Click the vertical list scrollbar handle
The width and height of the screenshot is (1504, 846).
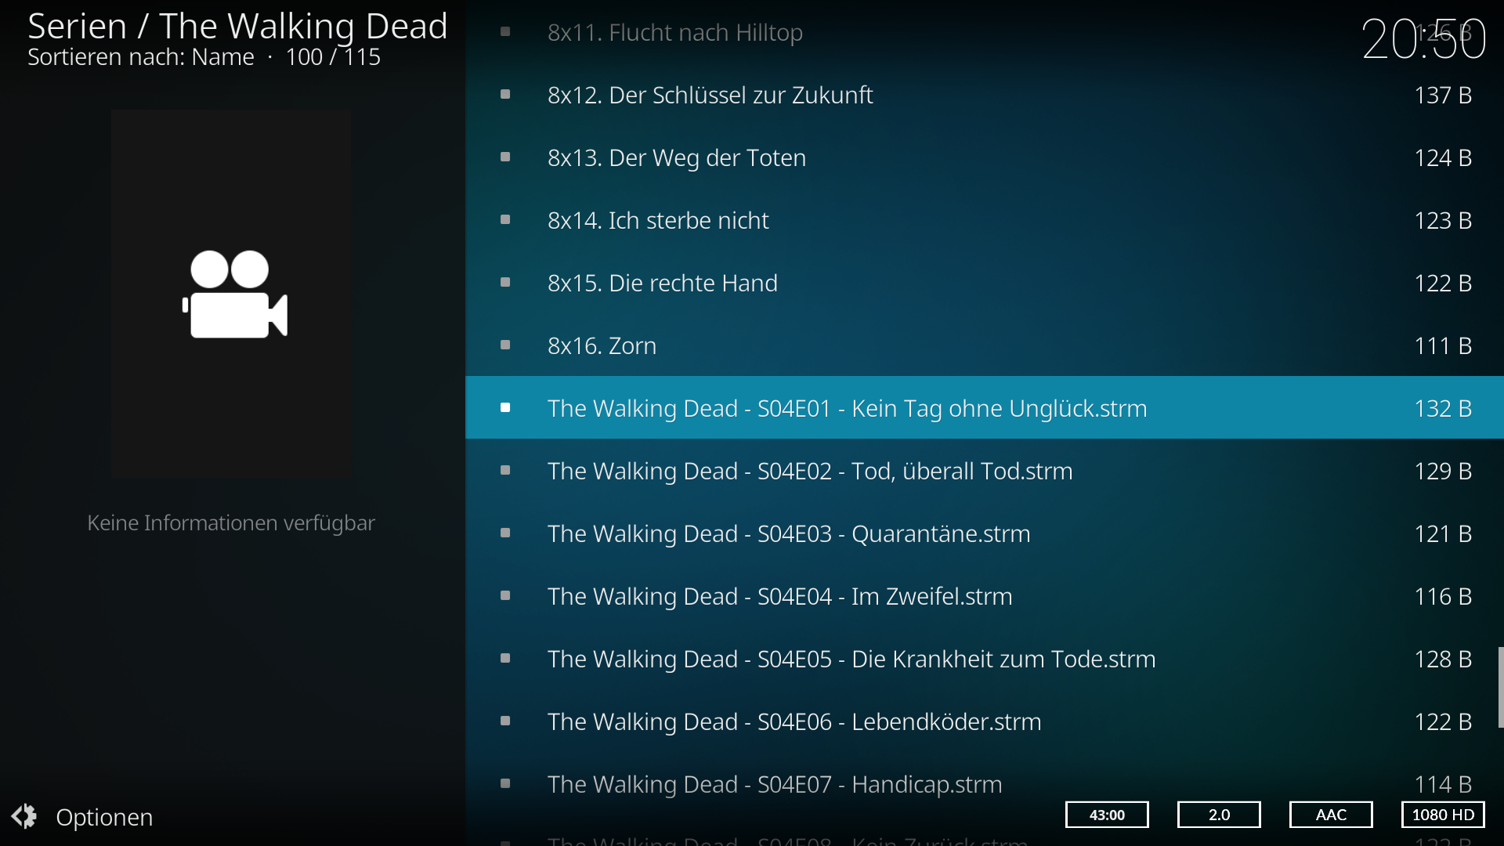point(1501,687)
